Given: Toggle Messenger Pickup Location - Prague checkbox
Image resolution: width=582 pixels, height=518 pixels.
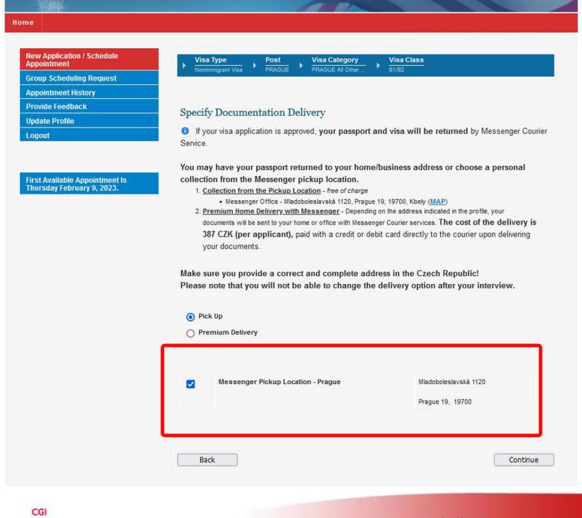Looking at the screenshot, I should 190,384.
